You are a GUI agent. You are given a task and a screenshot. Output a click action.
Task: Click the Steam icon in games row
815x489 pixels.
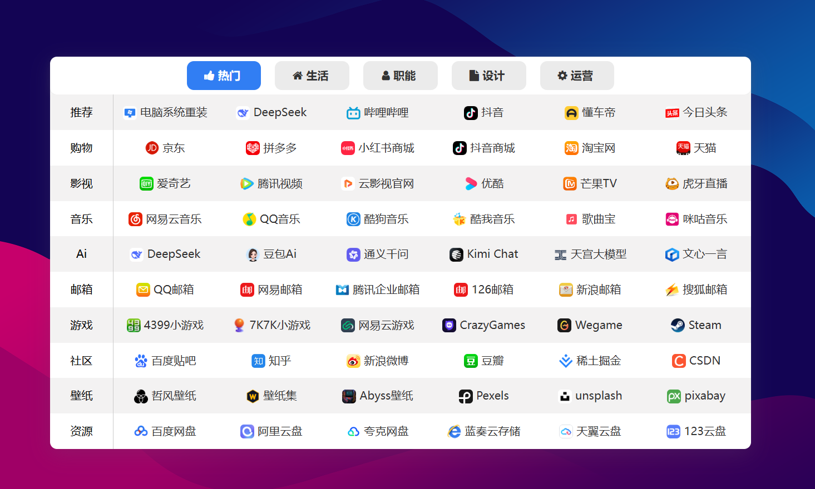(677, 325)
